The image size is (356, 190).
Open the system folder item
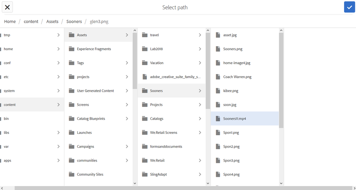(9, 91)
